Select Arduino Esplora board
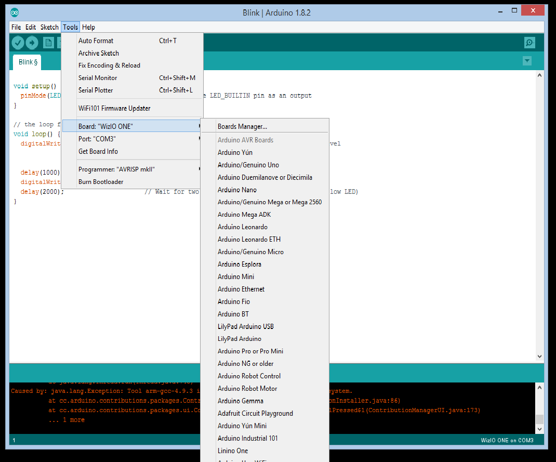Screen dimensions: 556x462 click(264, 264)
